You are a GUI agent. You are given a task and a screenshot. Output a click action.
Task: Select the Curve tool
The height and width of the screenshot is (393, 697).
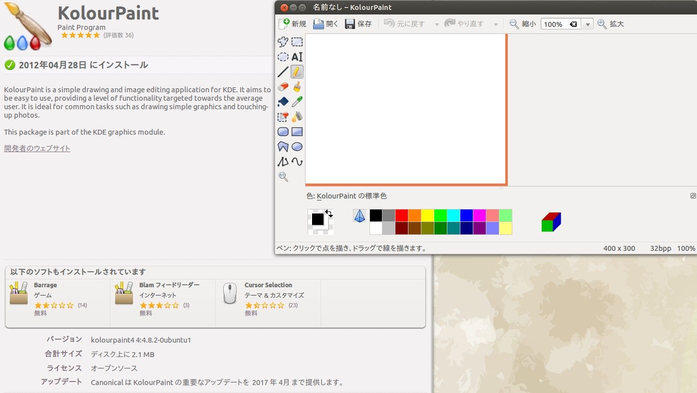(x=297, y=162)
